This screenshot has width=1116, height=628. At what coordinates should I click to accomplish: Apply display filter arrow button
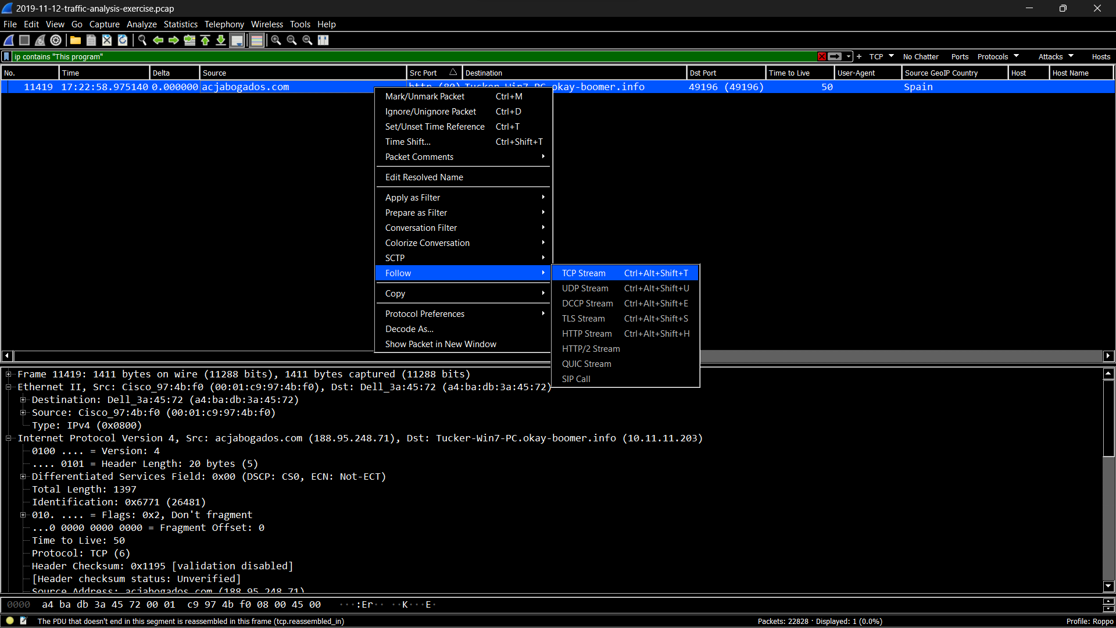click(835, 56)
